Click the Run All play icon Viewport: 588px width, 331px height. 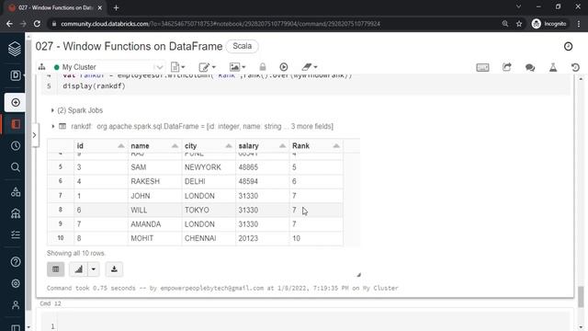pos(284,67)
